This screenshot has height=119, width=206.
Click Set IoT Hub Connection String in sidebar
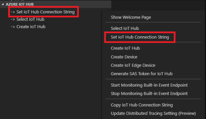coord(45,12)
